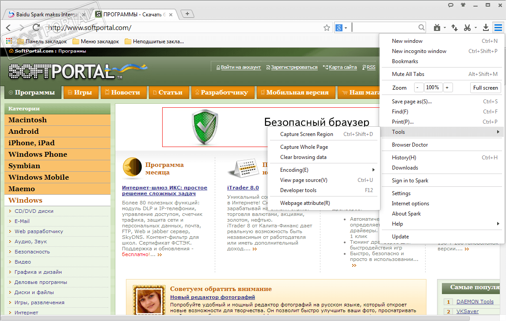Open History(H) from menu
Image resolution: width=506 pixels, height=321 pixels.
point(442,158)
